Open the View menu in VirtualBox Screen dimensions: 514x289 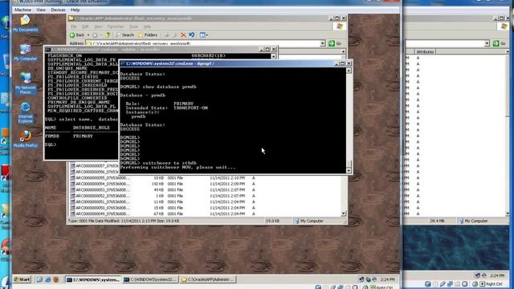[x=41, y=10]
